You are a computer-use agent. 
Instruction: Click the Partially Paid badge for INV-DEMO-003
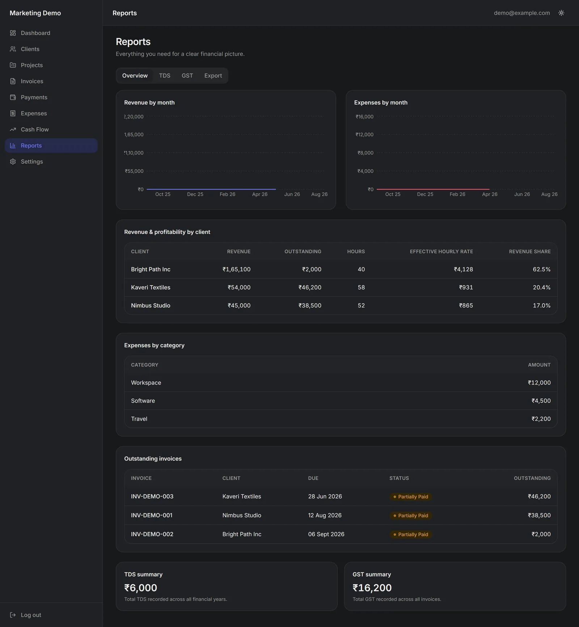click(410, 497)
